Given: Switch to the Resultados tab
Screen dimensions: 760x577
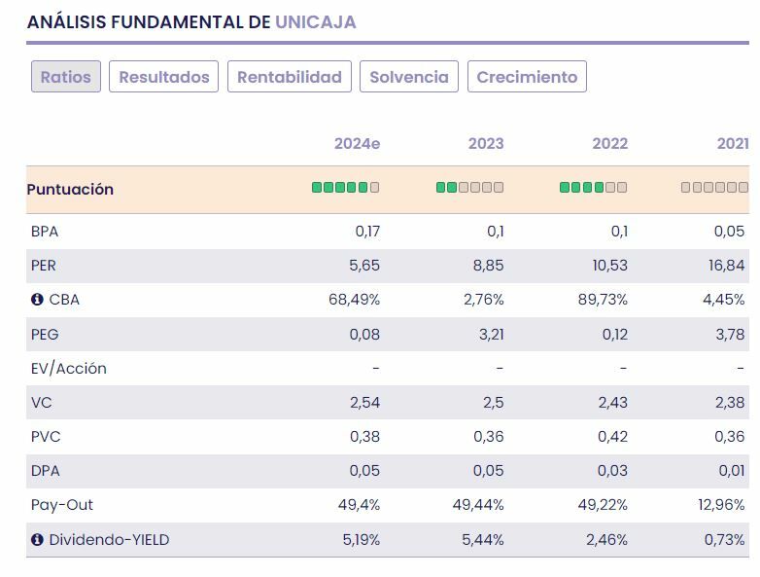Looking at the screenshot, I should [164, 77].
